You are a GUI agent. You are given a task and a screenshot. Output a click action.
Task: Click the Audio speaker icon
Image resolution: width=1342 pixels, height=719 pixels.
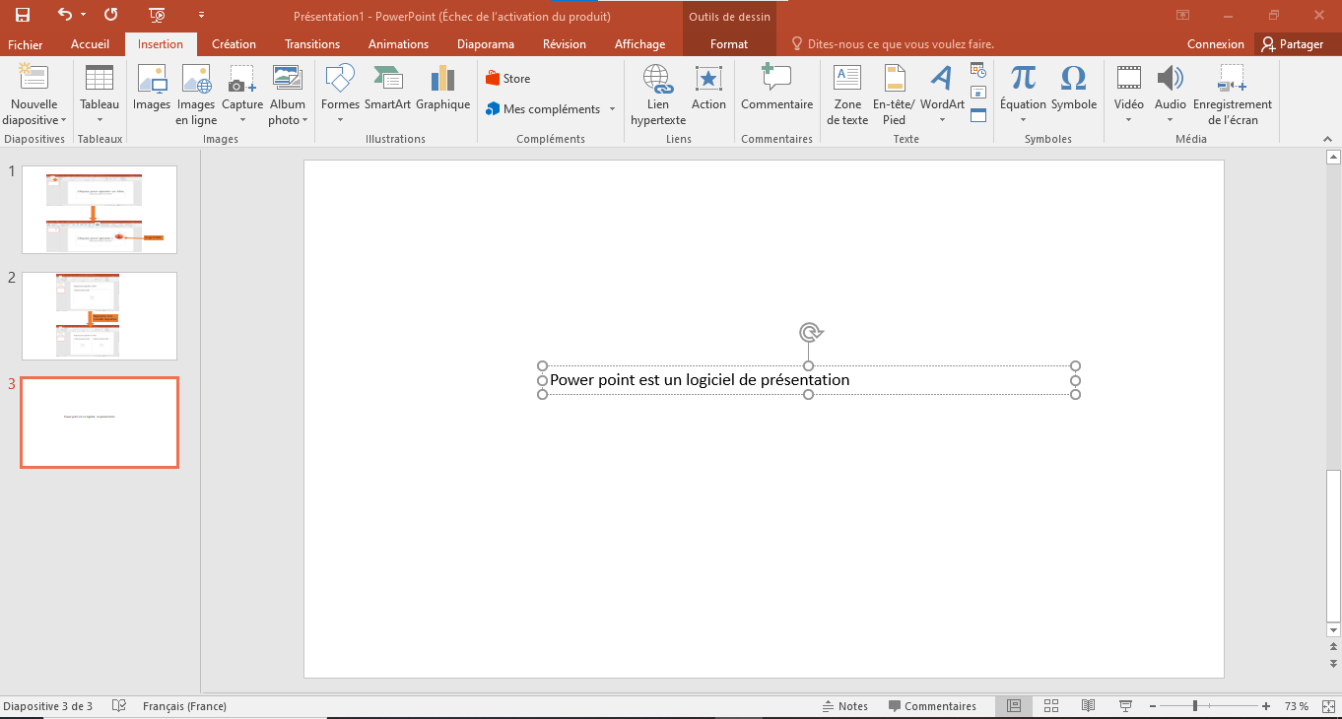point(1171,79)
